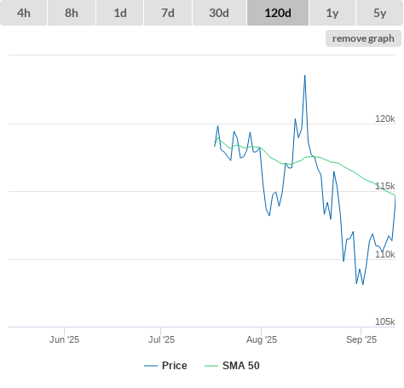404x388 pixels.
Task: Click the 115k gridline label
Action: point(385,186)
